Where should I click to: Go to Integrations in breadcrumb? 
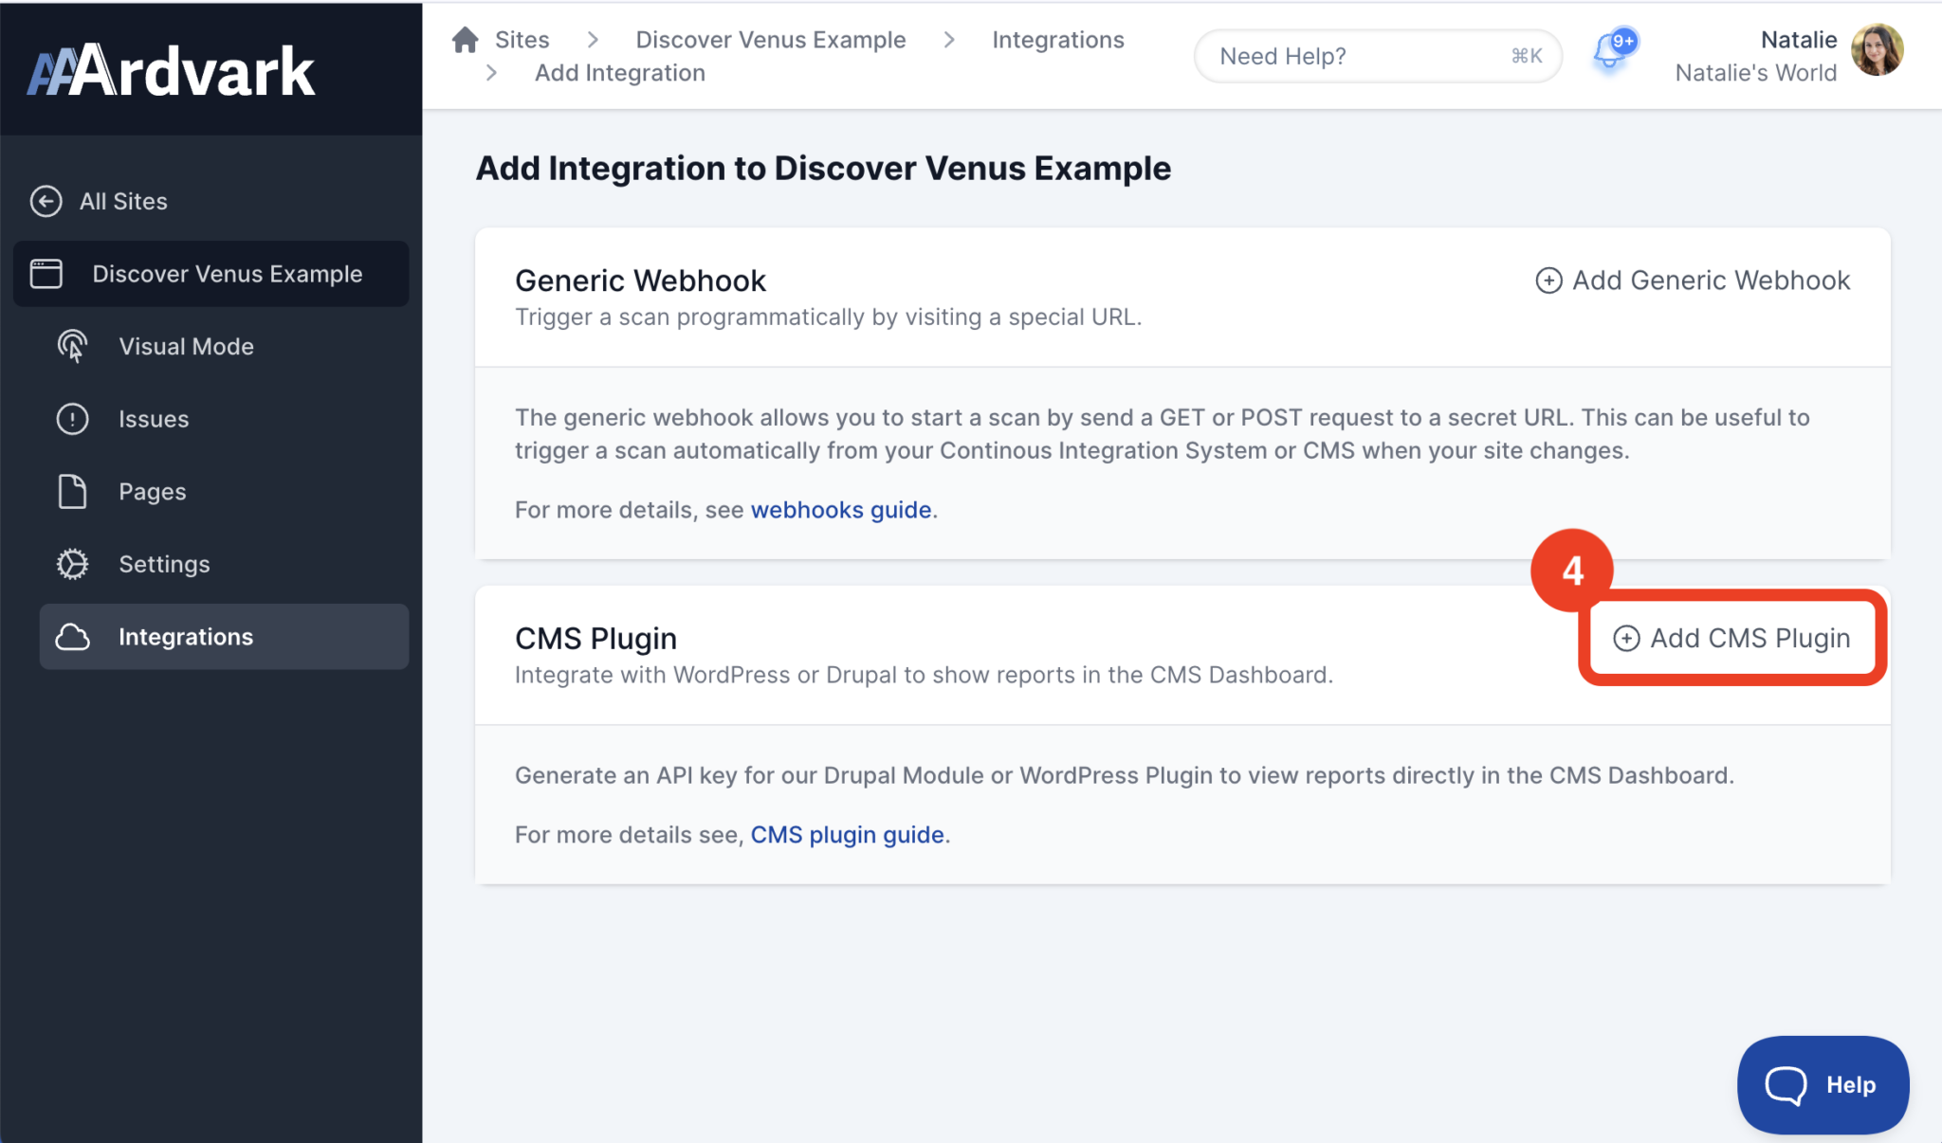point(1057,40)
